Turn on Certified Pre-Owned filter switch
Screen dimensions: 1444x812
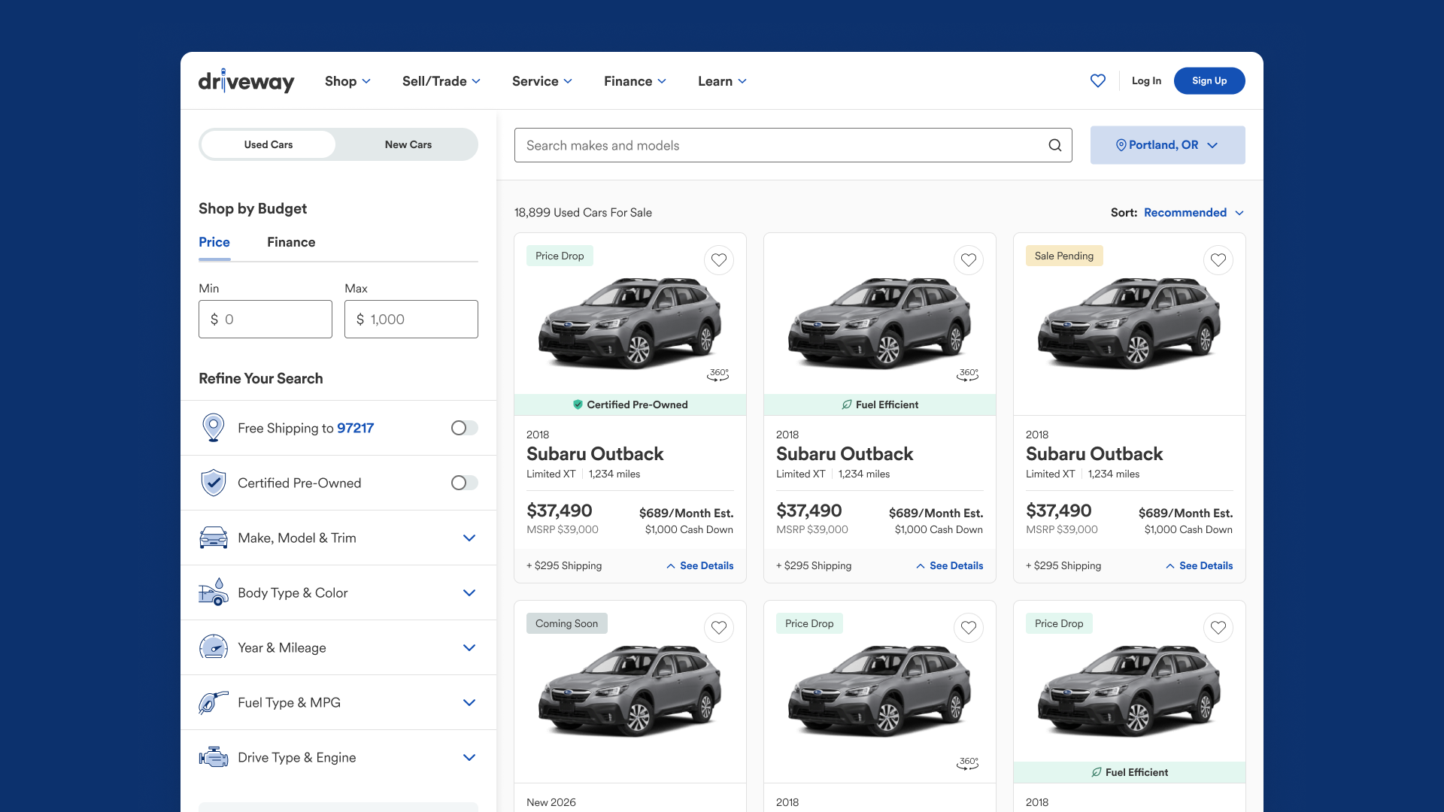(464, 483)
